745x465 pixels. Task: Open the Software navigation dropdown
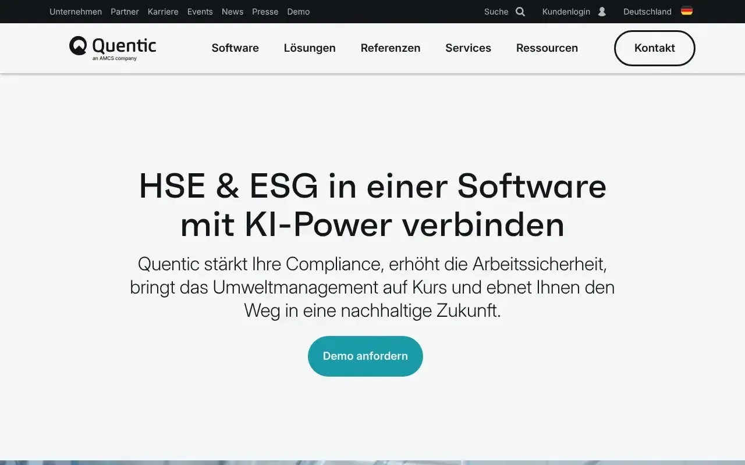pos(235,48)
